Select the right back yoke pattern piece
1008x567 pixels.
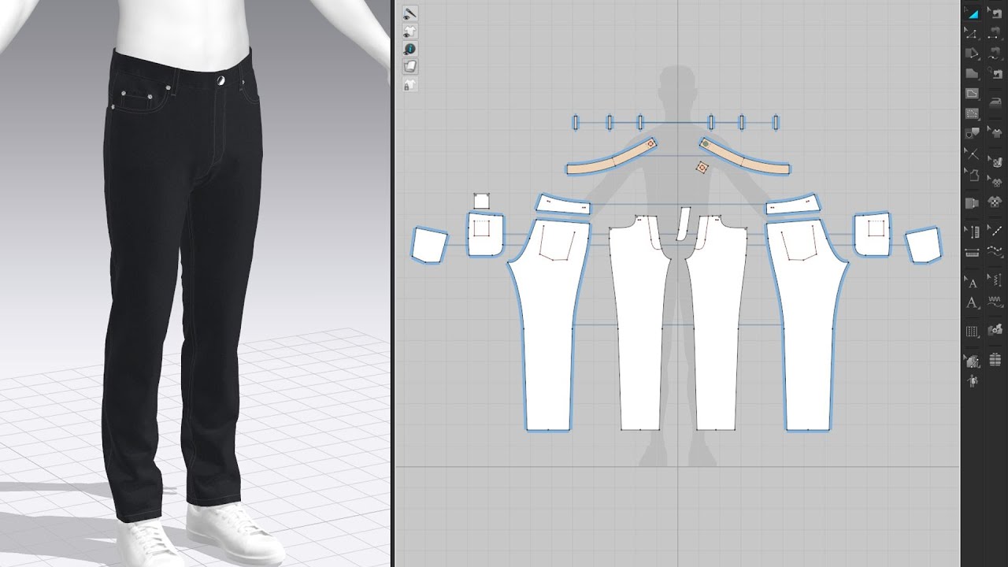[793, 204]
